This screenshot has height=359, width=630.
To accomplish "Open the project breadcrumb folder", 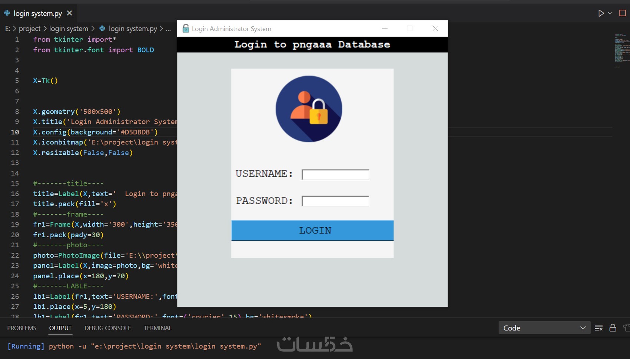I will (x=30, y=28).
